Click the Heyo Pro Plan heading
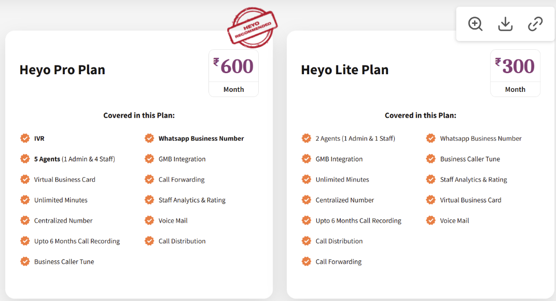556x301 pixels. (62, 70)
